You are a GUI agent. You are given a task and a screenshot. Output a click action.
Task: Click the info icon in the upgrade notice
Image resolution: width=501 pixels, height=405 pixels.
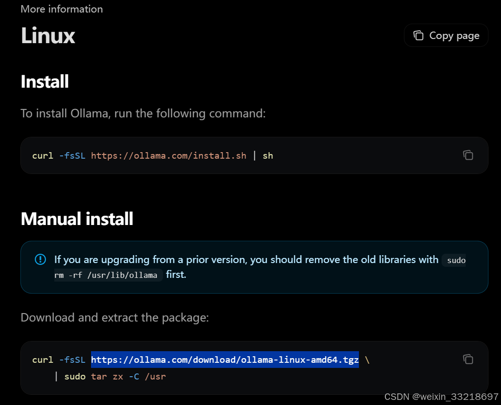tap(40, 259)
